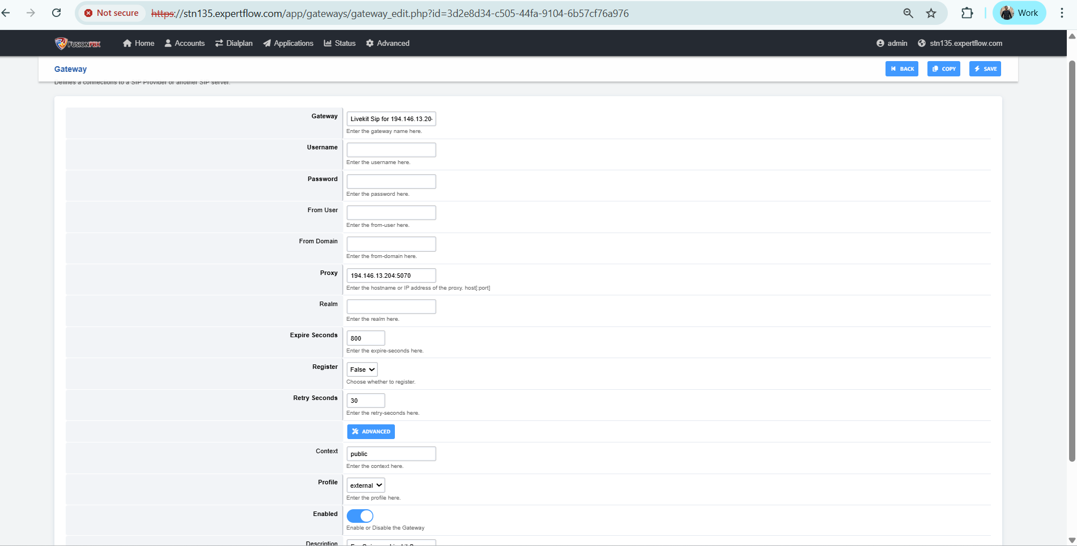Click the page vertical scrollbar
Screen dimensions: 1077x546
[x=1071, y=260]
